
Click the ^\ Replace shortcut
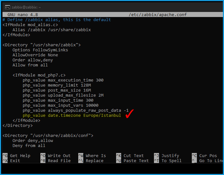point(91,161)
